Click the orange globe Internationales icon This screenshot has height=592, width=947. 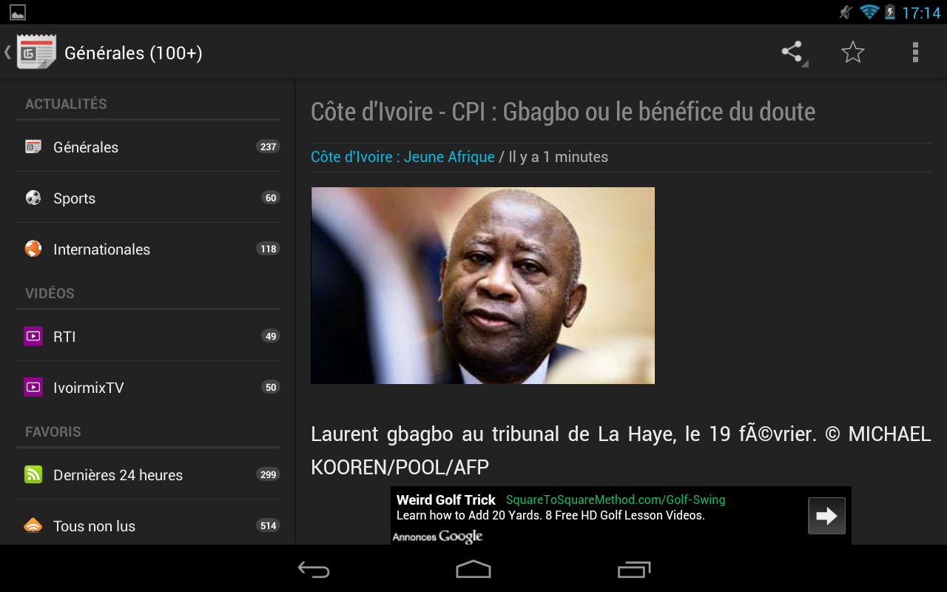[33, 249]
